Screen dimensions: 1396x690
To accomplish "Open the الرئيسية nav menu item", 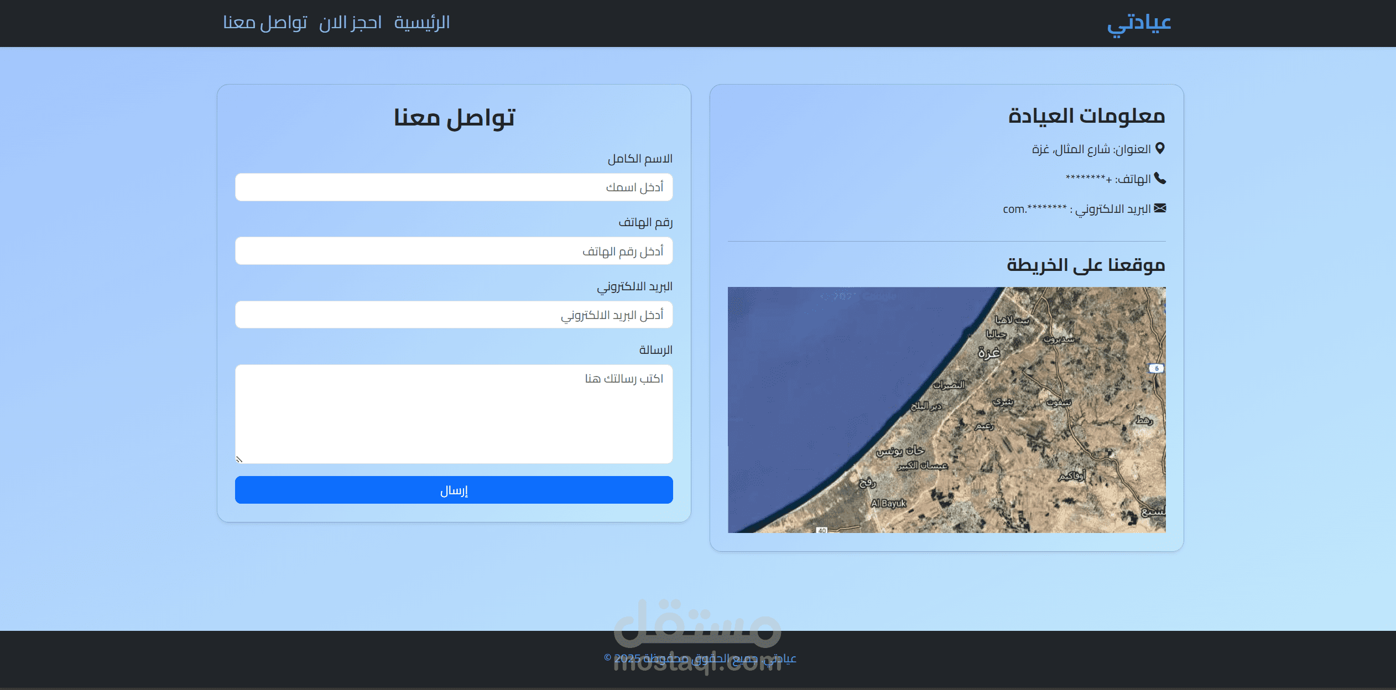I will point(421,23).
